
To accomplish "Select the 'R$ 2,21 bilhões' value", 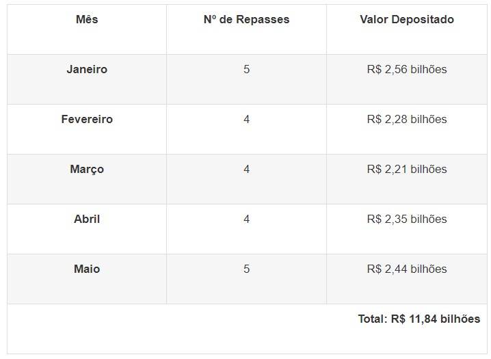I will tap(407, 170).
